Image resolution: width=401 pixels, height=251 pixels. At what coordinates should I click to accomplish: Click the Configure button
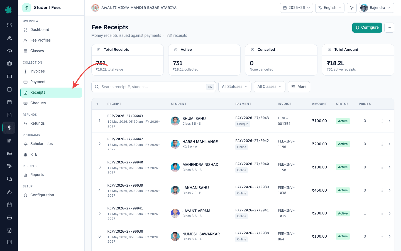click(x=367, y=28)
